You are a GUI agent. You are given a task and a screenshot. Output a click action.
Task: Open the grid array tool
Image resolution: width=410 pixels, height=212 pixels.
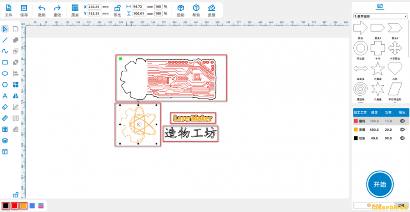pyautogui.click(x=5, y=129)
